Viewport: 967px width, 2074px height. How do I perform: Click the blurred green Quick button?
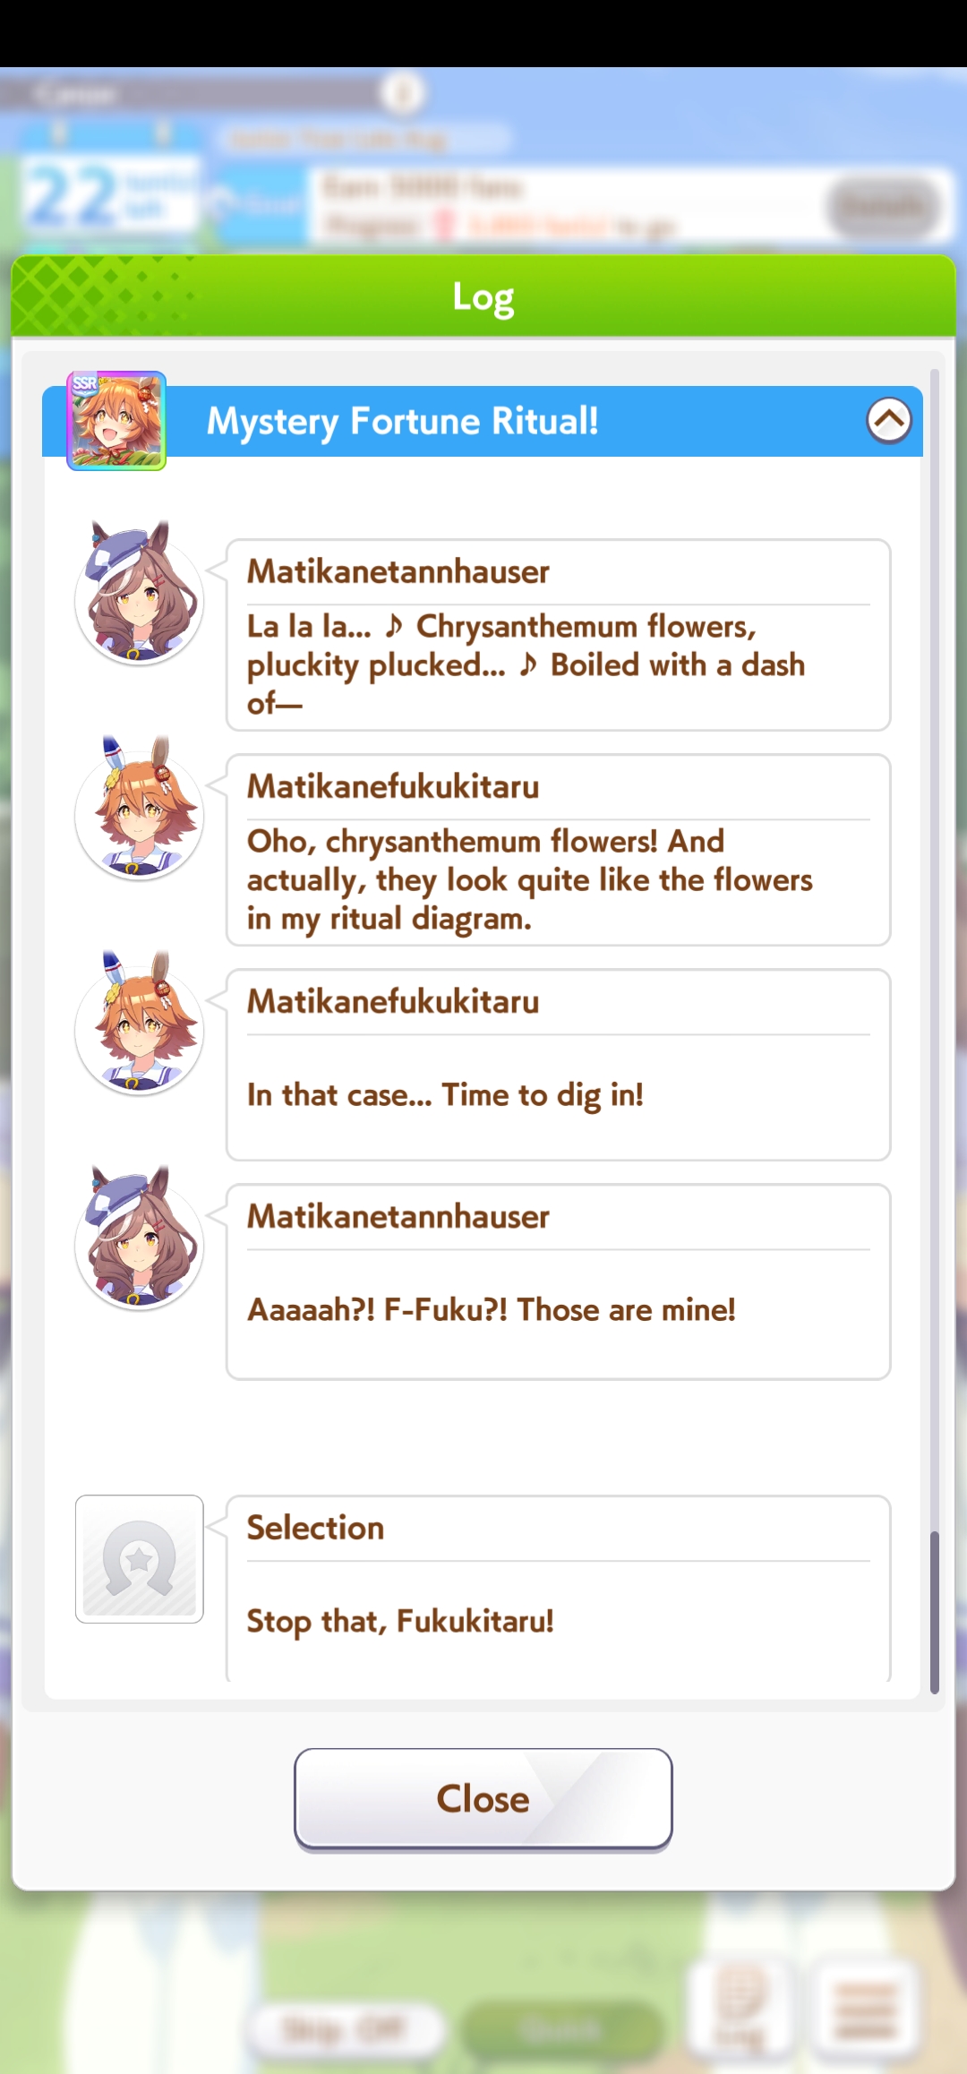coord(559,2027)
